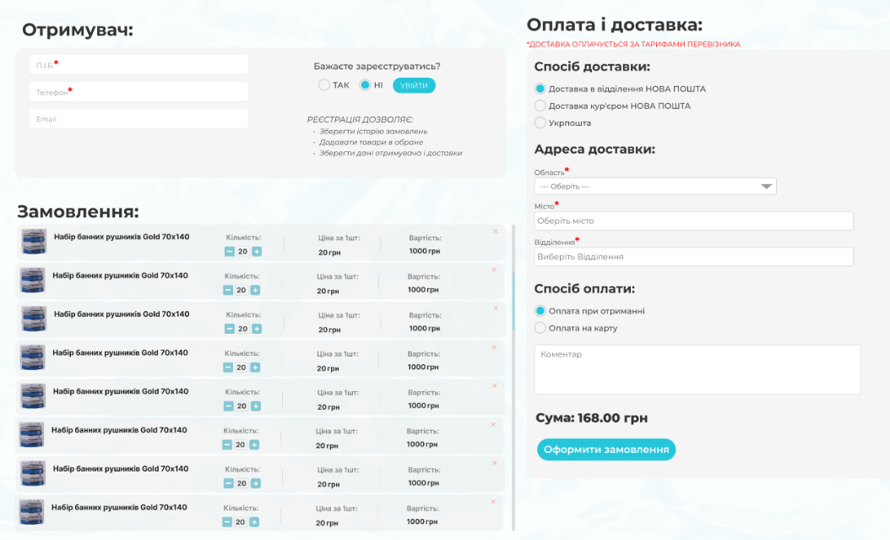Open the Відділення branch selector

pos(693,257)
